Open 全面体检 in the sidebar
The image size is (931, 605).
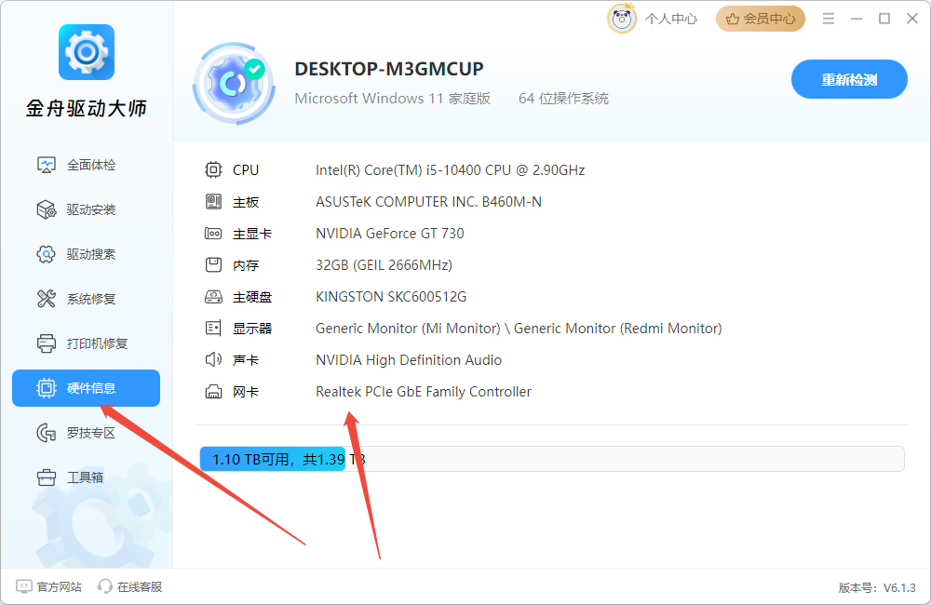86,165
